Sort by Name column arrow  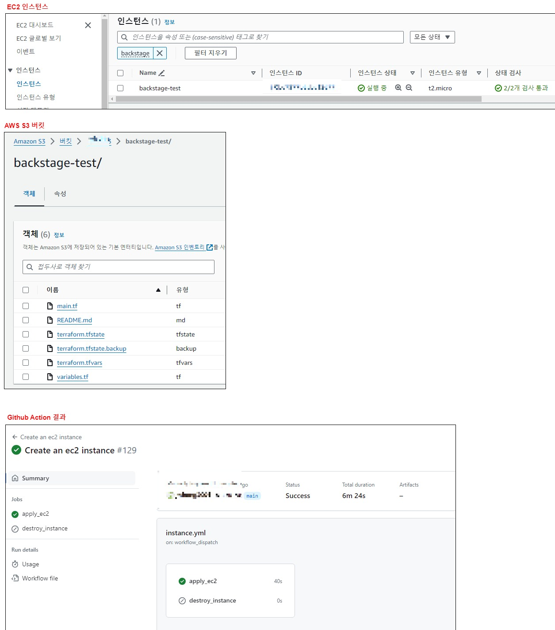click(253, 73)
